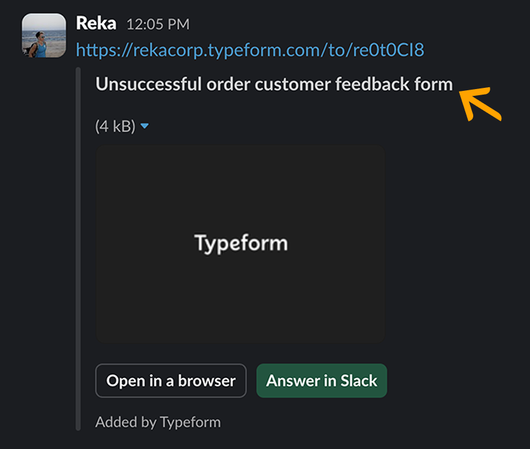Open the Unsuccessful order customer feedback form title
Screen dimensions: 530x449
click(x=274, y=84)
